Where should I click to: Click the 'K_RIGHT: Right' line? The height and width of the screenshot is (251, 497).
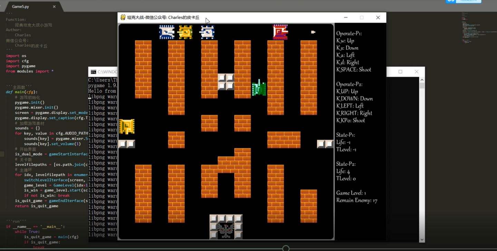354,113
